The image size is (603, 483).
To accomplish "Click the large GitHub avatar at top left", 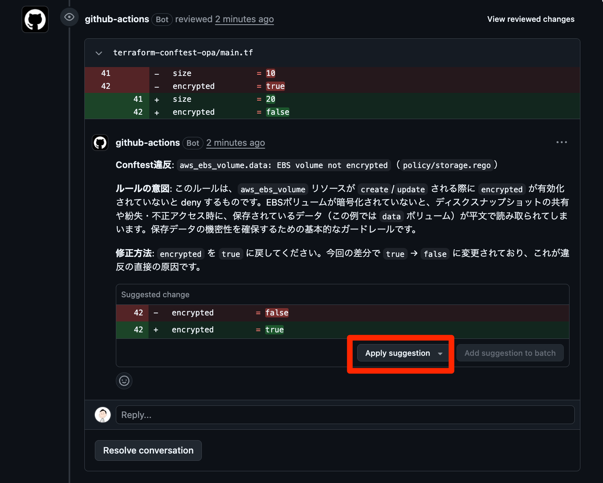I will (x=35, y=19).
